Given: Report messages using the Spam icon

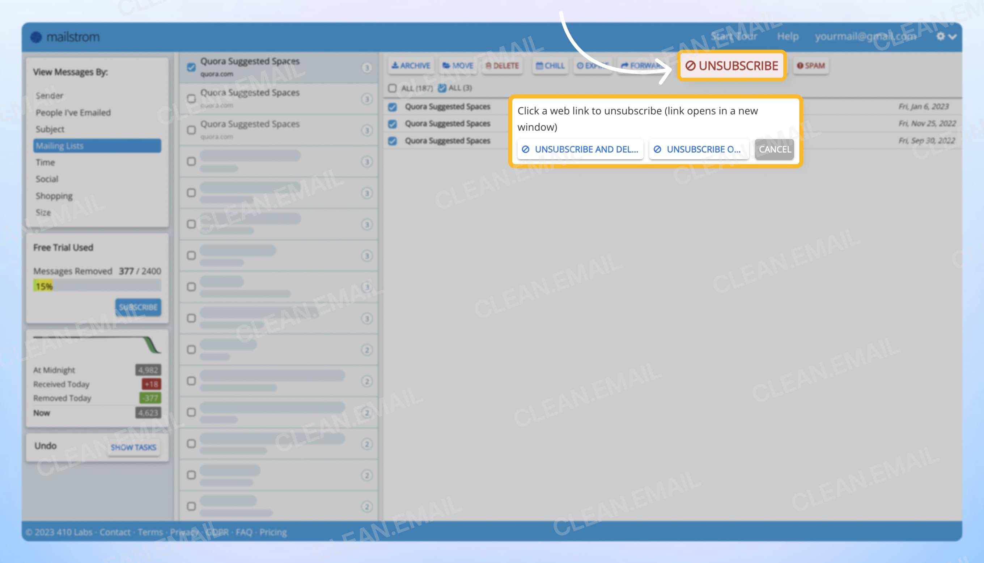Looking at the screenshot, I should 801,66.
